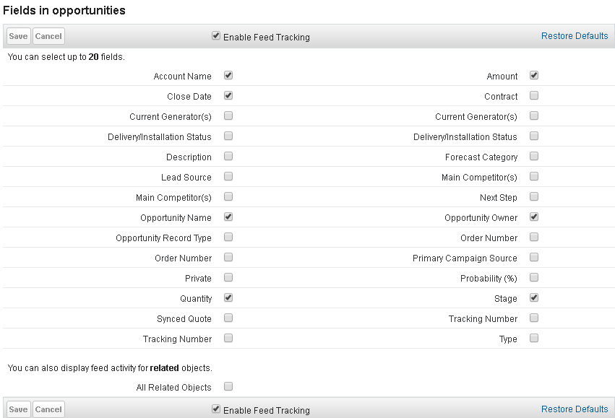
Task: Uncheck the Account Name field
Action: 228,75
